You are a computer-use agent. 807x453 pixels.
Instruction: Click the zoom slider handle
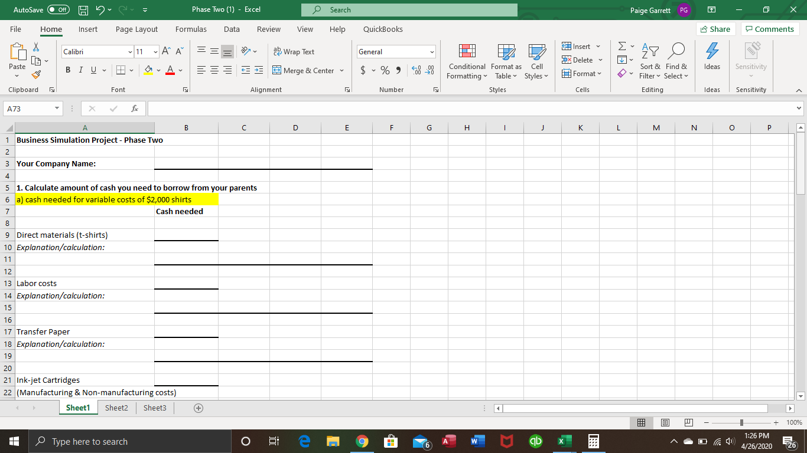point(743,423)
